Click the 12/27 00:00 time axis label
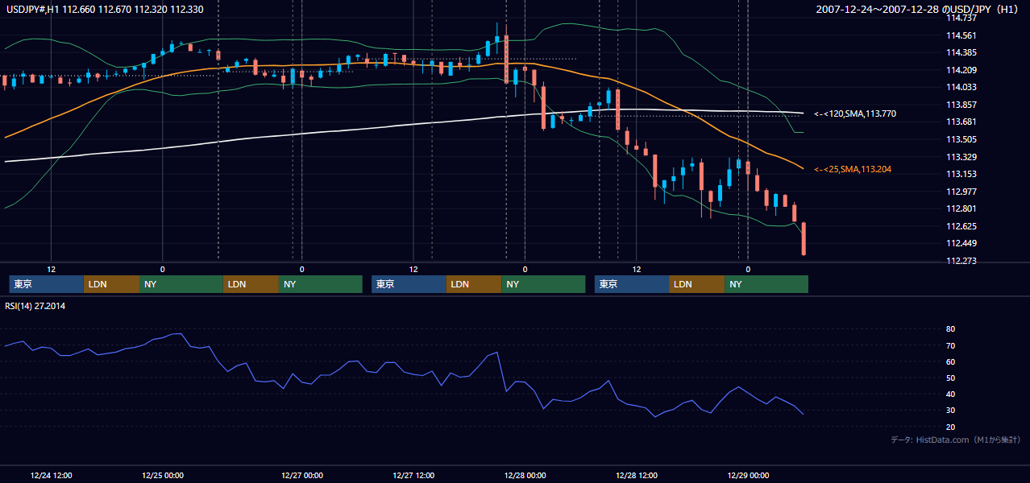The width and height of the screenshot is (1030, 483). pyautogui.click(x=302, y=475)
